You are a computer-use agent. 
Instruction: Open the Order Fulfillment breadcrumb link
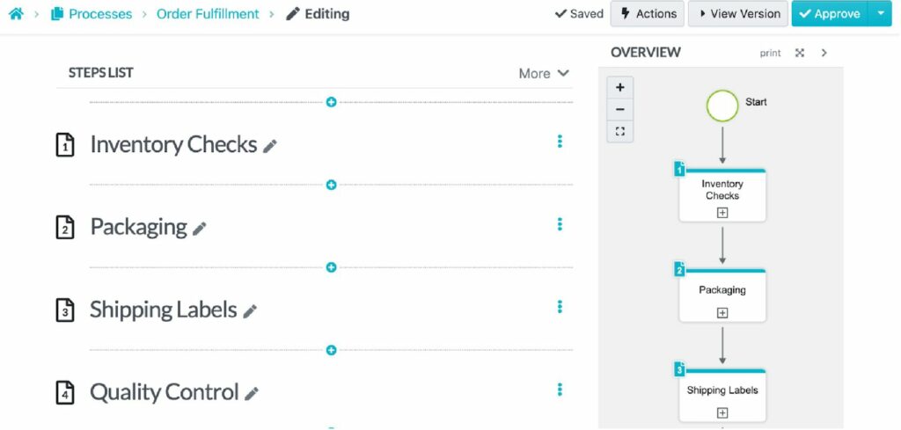(208, 14)
